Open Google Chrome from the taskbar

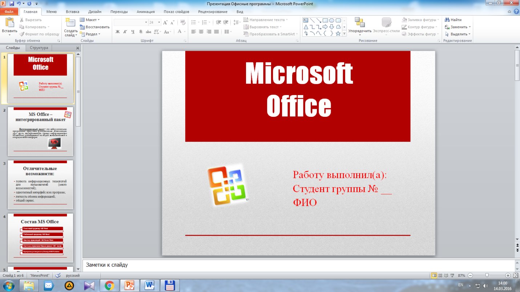click(109, 286)
